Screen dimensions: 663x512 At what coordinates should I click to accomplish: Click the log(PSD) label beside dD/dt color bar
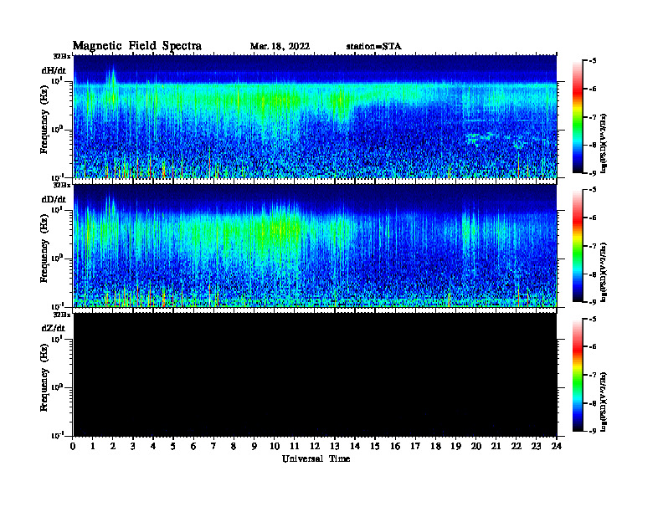tap(604, 272)
